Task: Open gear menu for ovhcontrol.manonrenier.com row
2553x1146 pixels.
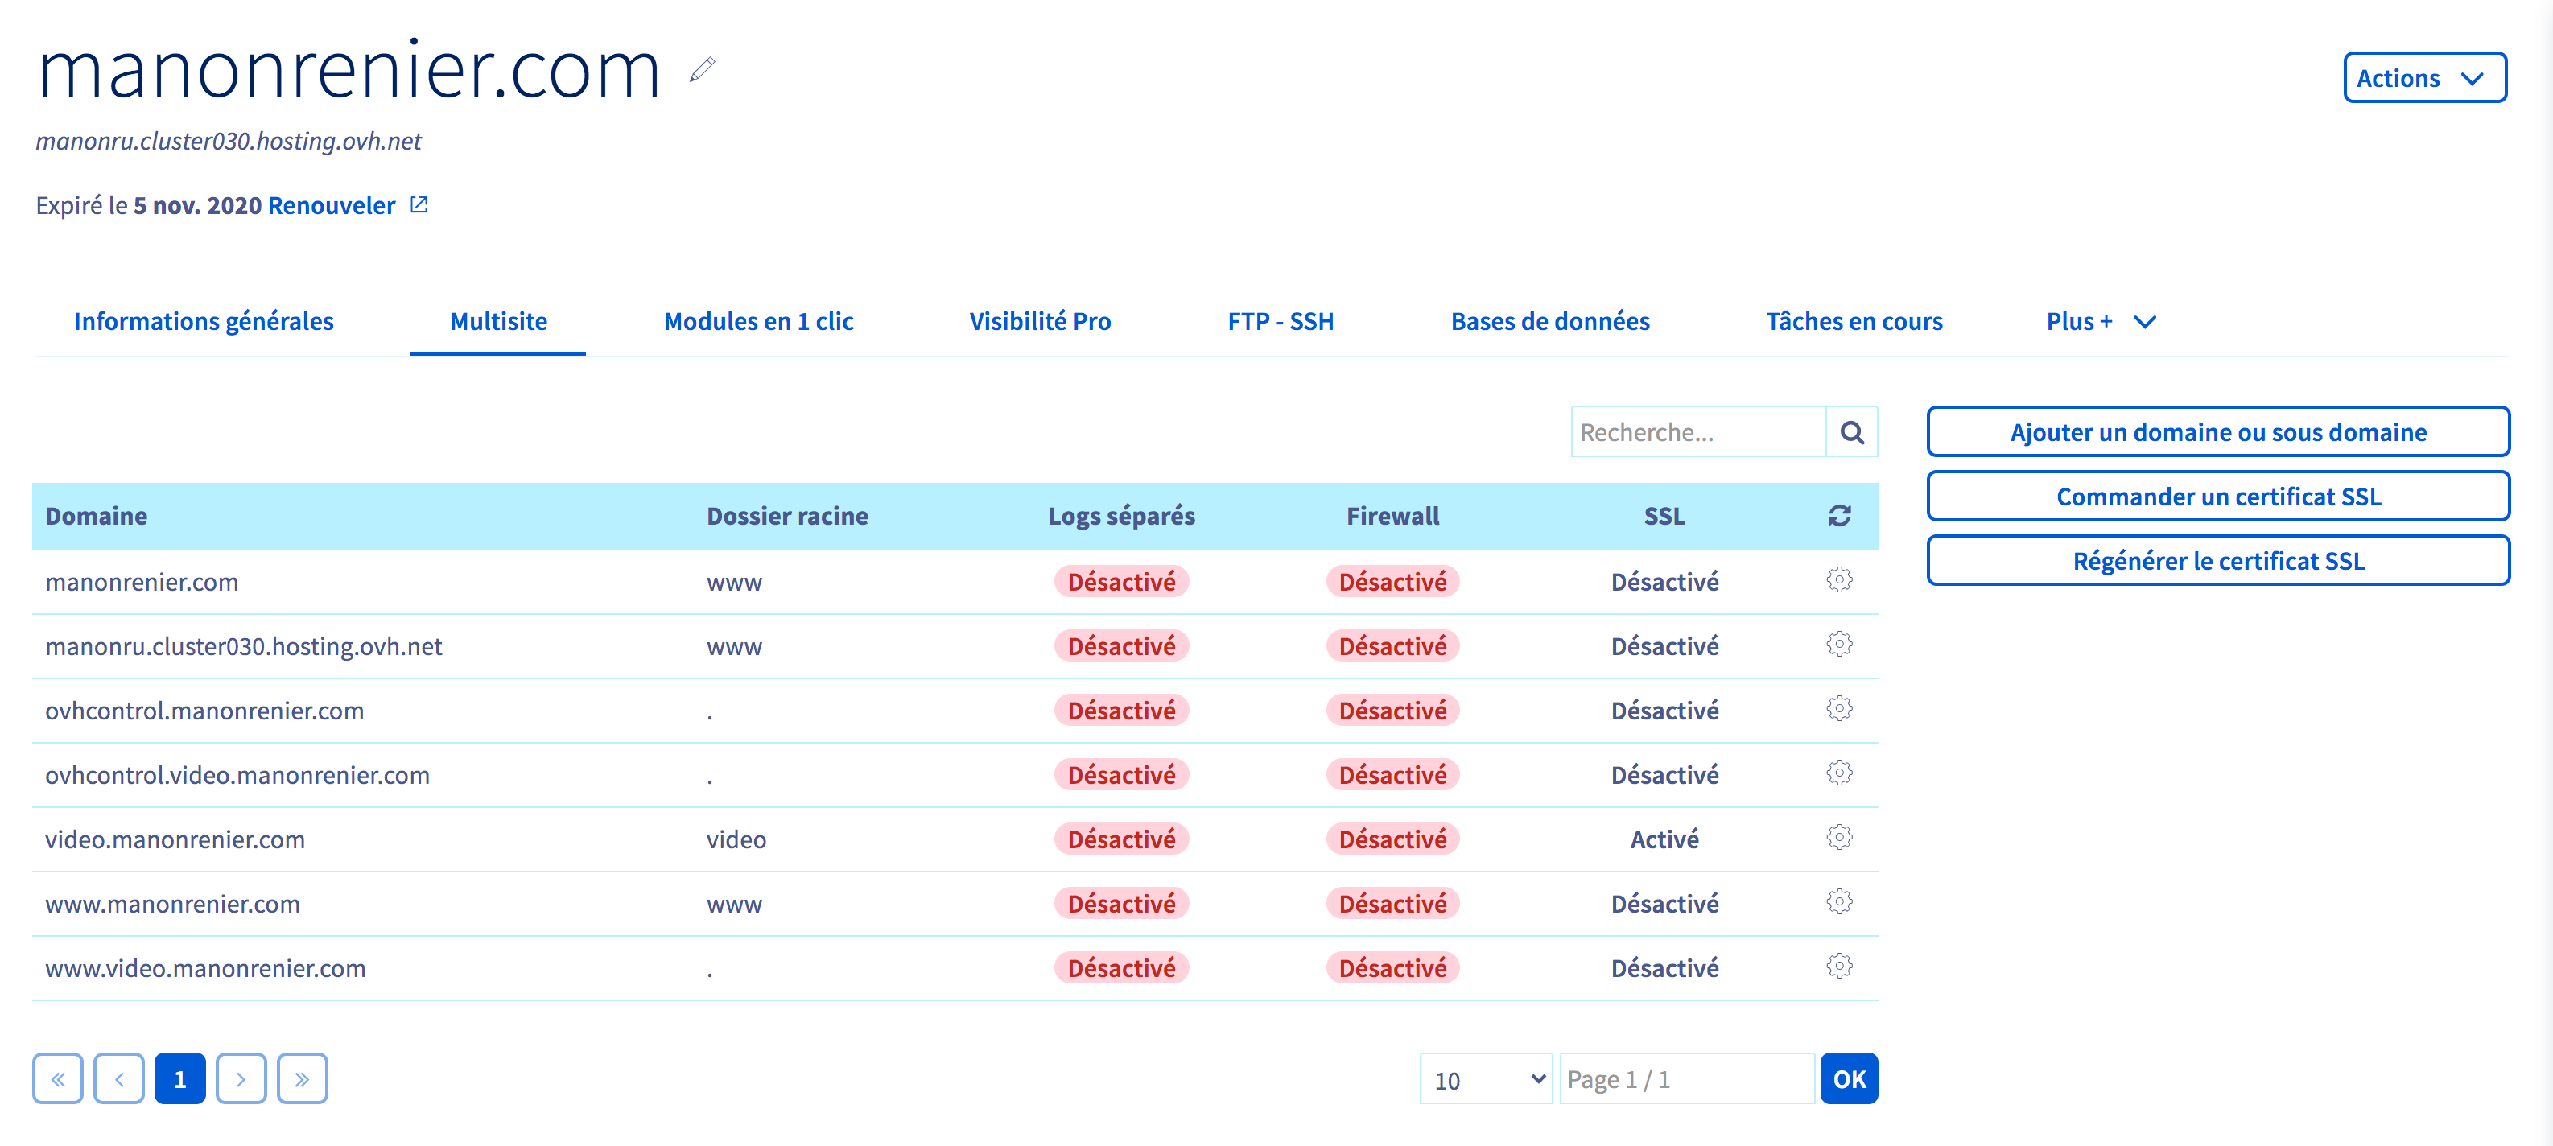Action: point(1838,709)
